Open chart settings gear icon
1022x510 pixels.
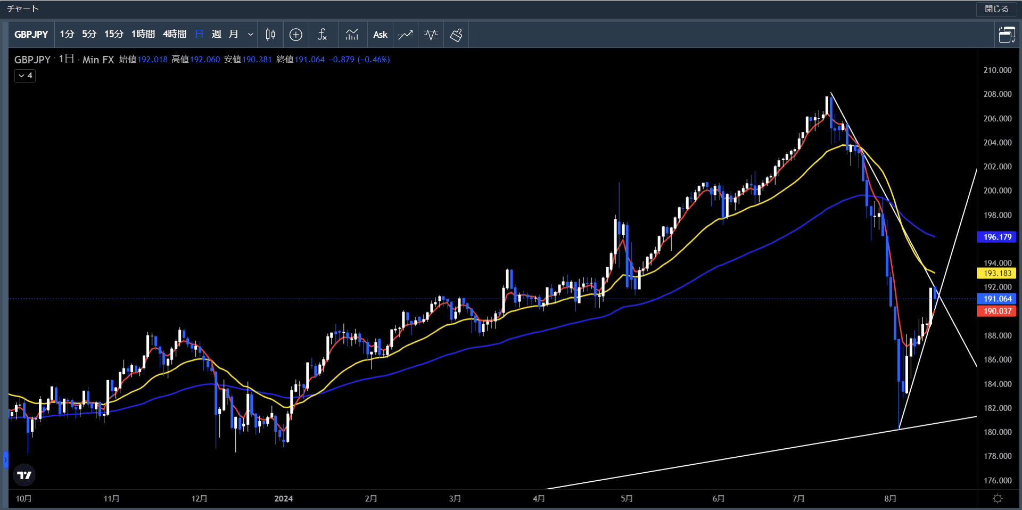point(998,499)
